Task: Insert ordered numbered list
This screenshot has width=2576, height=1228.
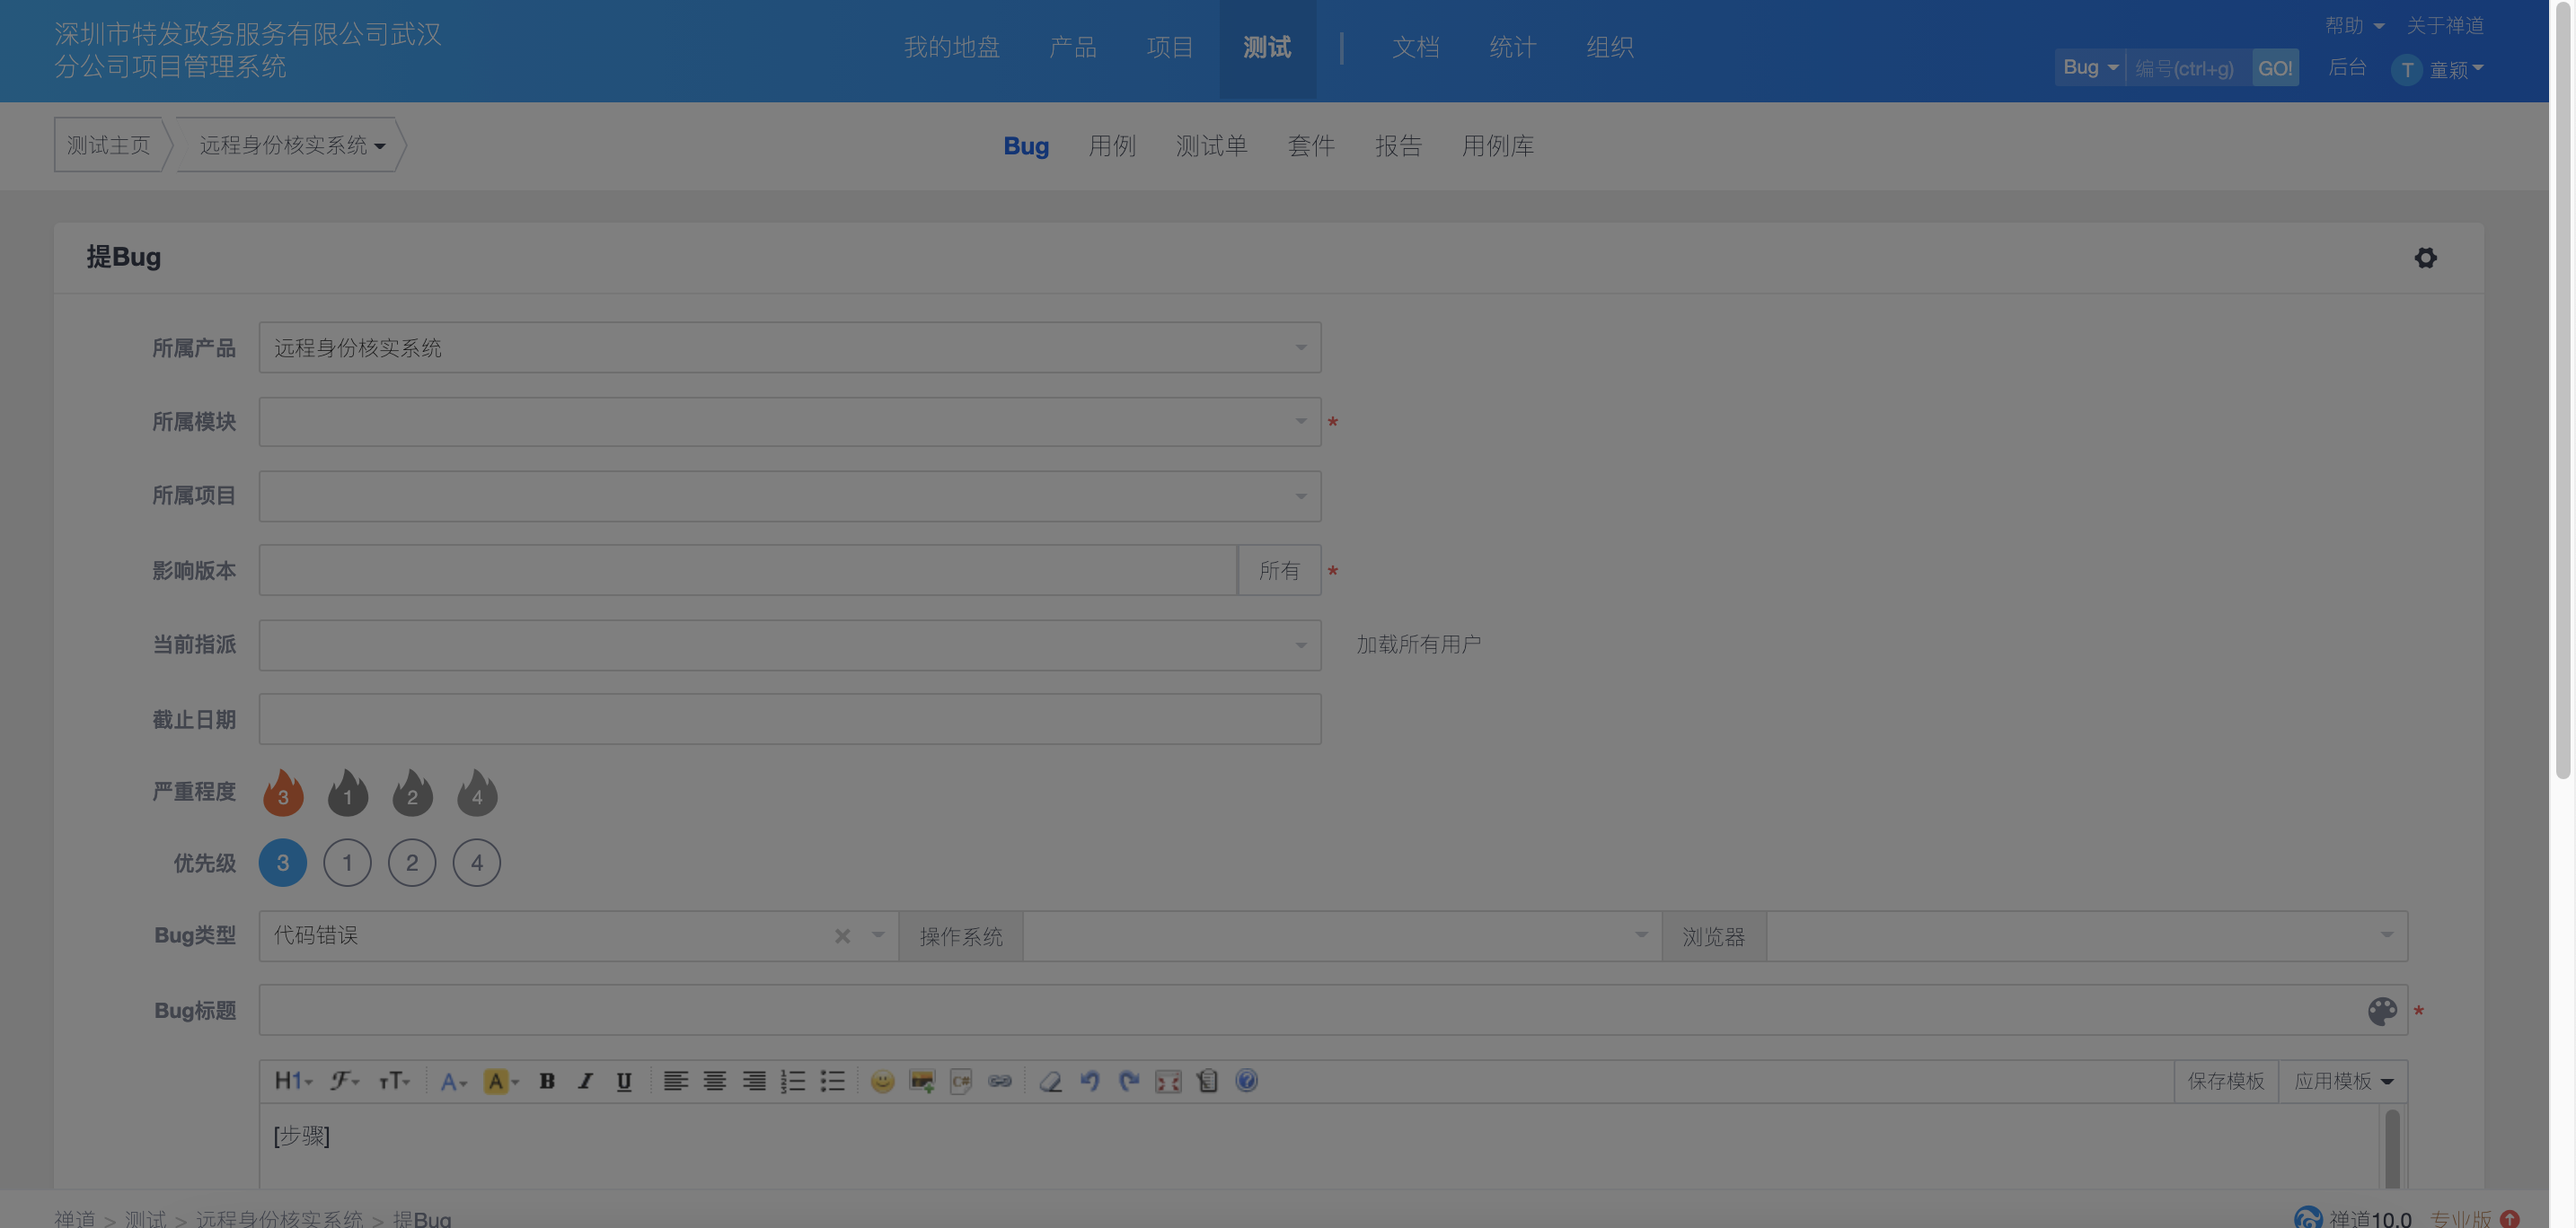Action: [793, 1081]
